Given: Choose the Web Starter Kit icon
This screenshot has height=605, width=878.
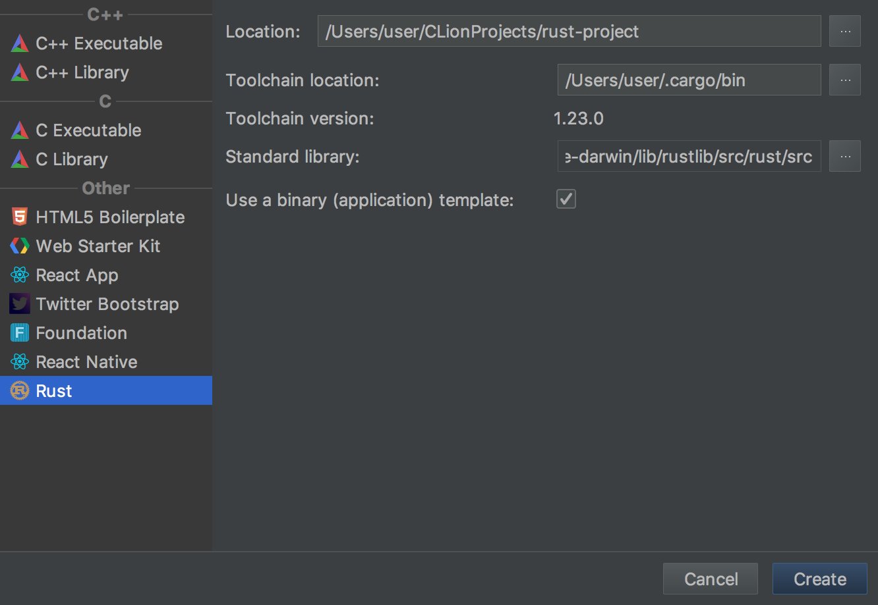Looking at the screenshot, I should 20,246.
